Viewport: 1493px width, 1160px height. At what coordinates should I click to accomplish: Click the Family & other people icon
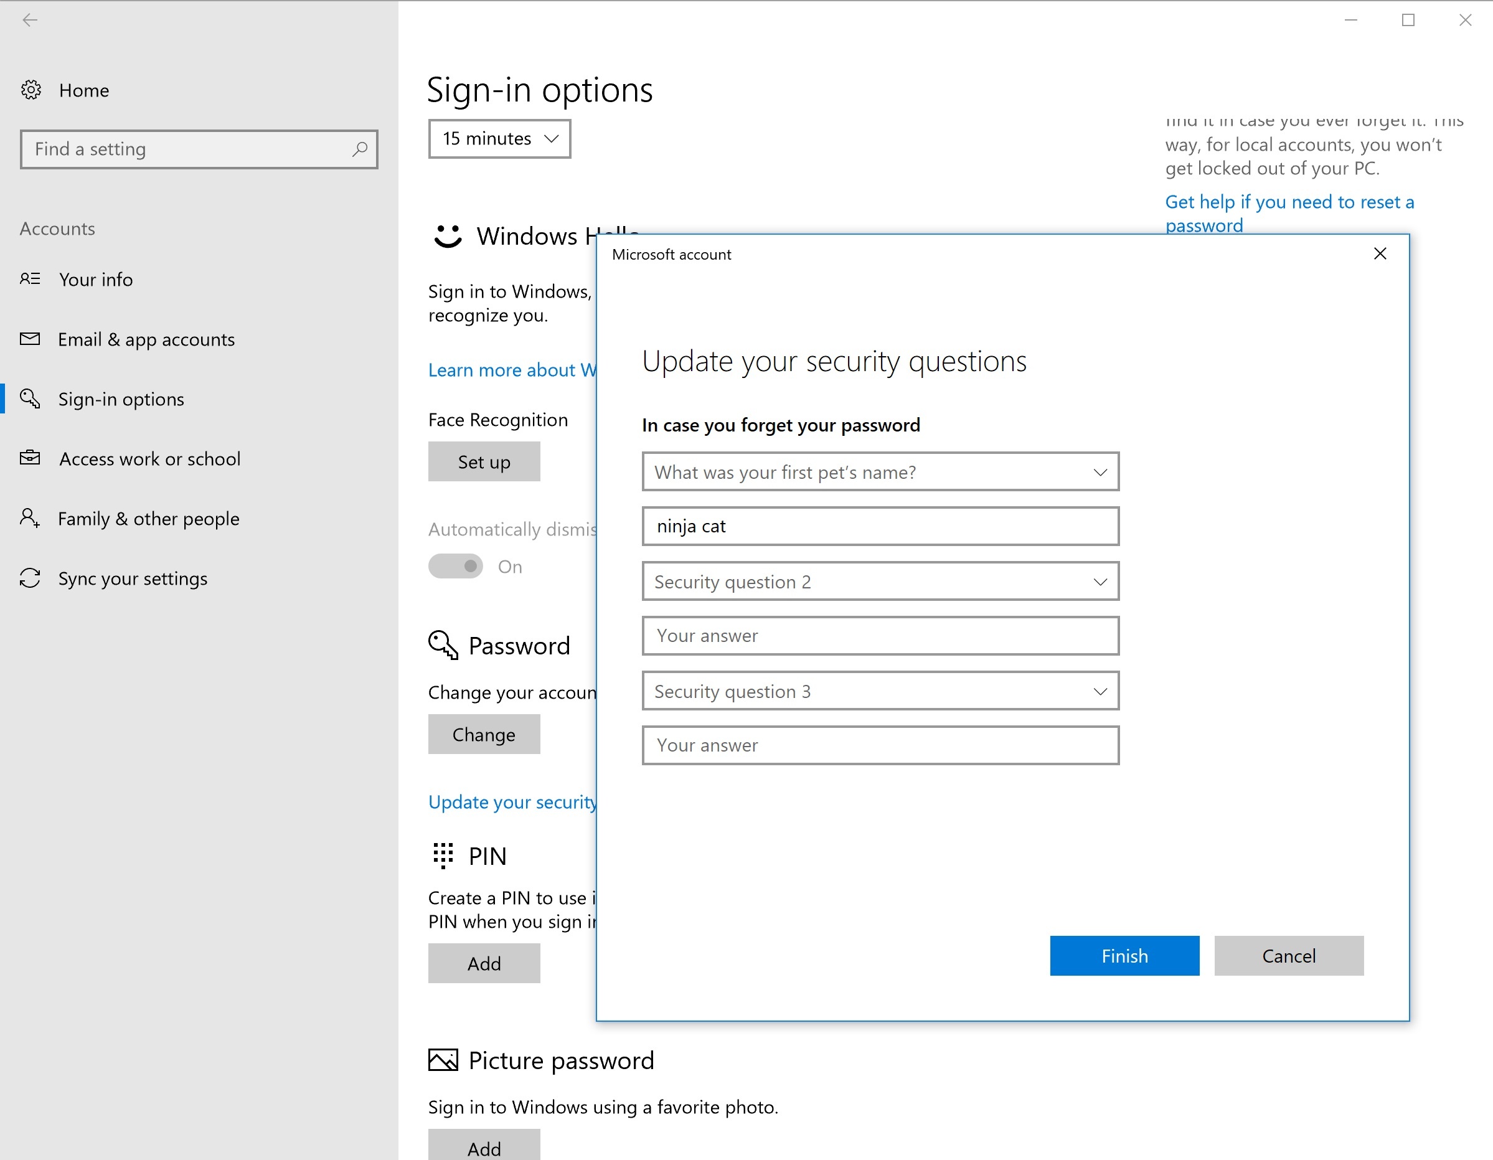(x=30, y=517)
